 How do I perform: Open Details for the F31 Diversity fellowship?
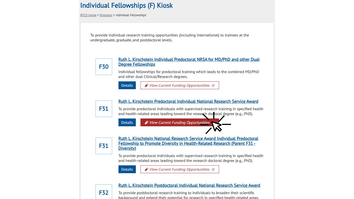(127, 169)
